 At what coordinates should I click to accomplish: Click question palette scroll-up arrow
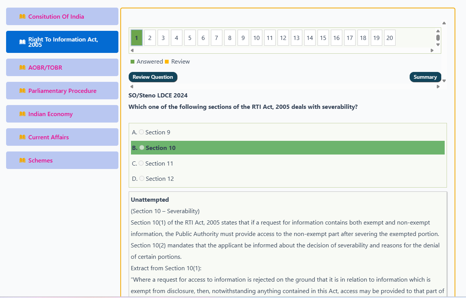tap(438, 31)
